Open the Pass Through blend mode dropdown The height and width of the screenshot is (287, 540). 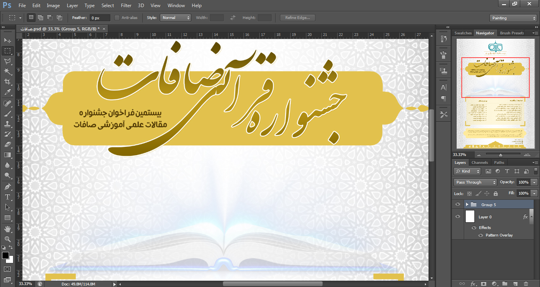coord(475,182)
